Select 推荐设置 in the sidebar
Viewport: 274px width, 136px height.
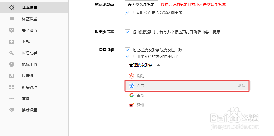click(34, 110)
